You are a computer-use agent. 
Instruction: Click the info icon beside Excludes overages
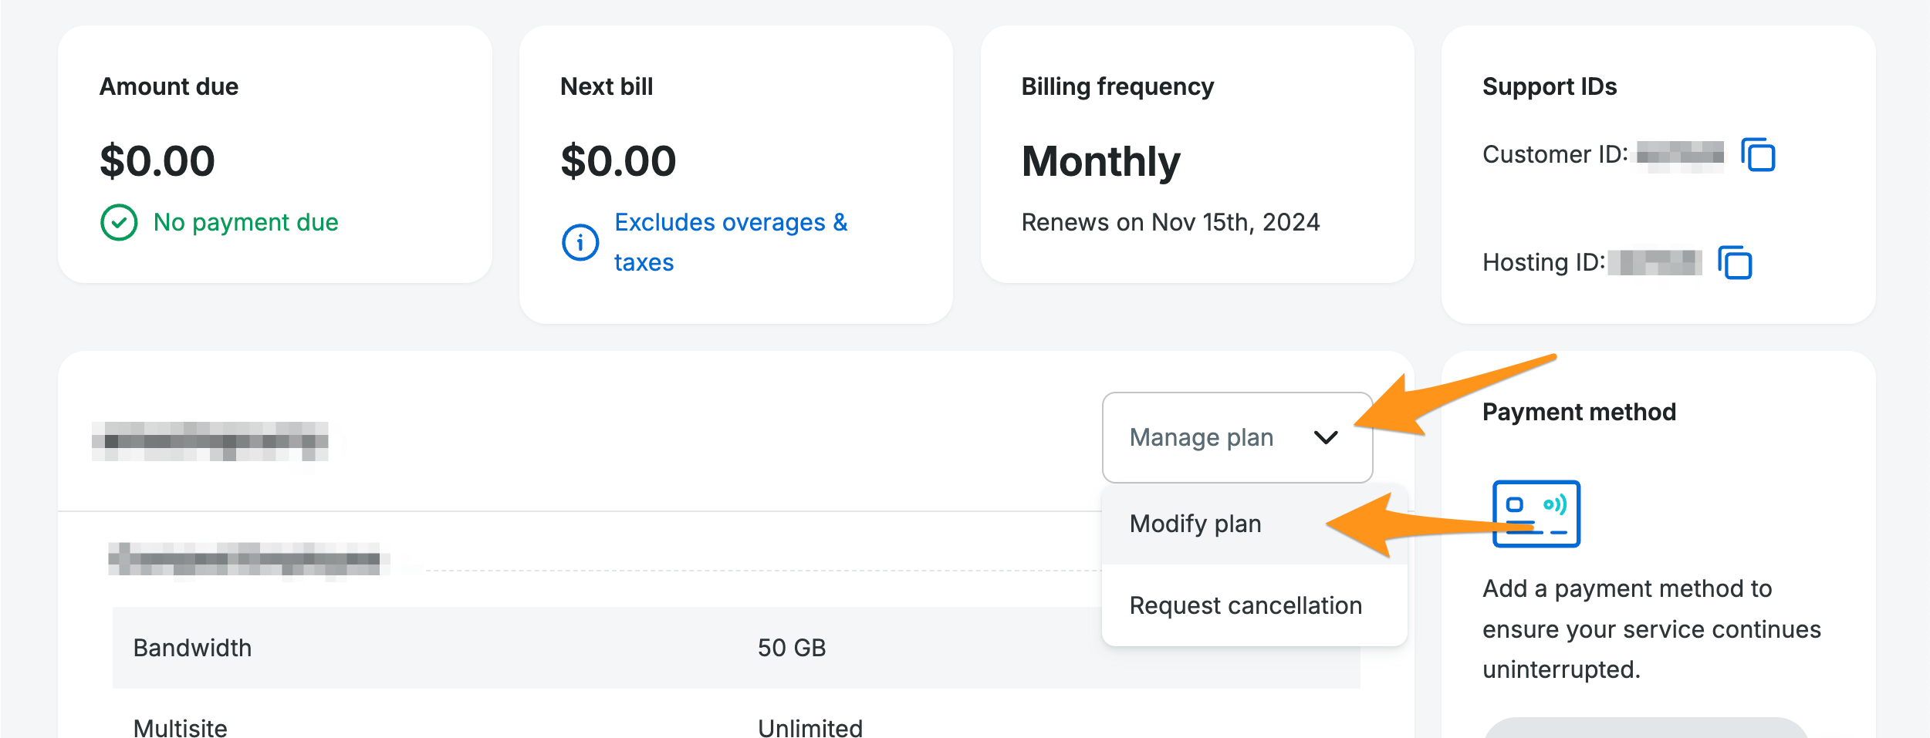580,243
